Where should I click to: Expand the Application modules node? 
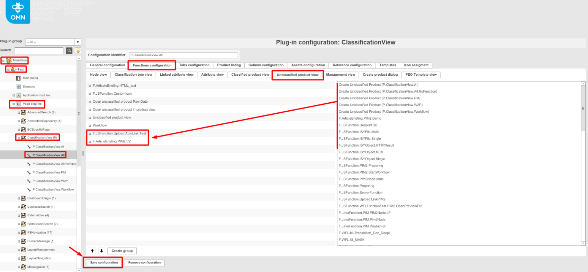[x=13, y=95]
